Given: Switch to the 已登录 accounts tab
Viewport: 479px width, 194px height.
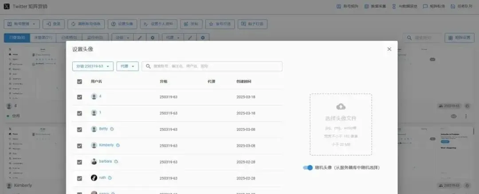Looking at the screenshot, I should [17, 38].
